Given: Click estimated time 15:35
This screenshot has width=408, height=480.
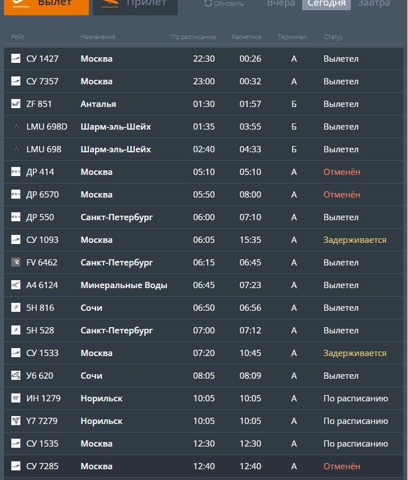Looking at the screenshot, I should tap(250, 239).
